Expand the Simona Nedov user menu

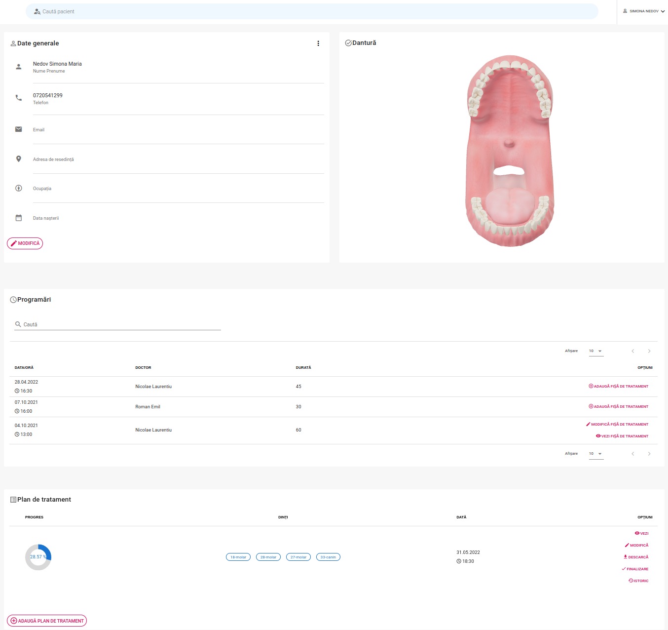coord(644,11)
